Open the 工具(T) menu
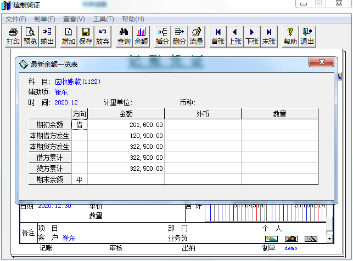 click(x=103, y=19)
